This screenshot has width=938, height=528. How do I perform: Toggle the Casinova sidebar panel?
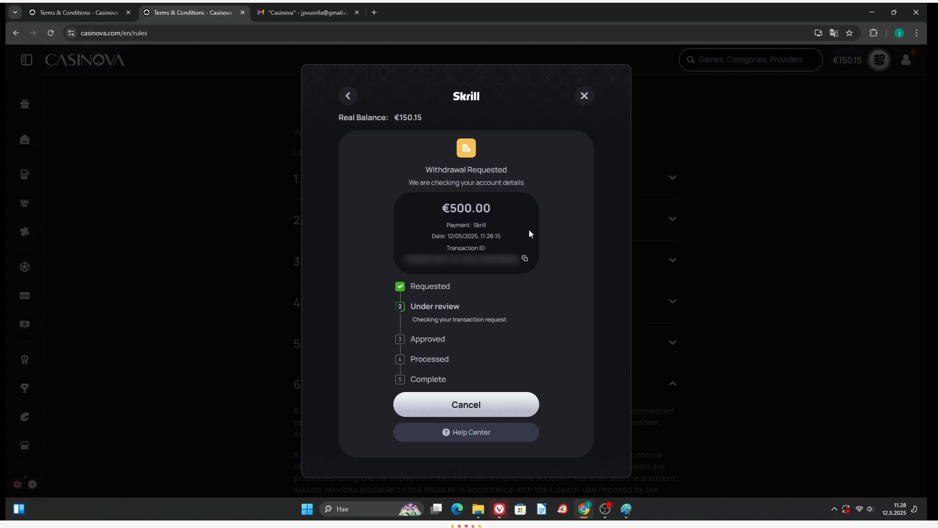[27, 60]
